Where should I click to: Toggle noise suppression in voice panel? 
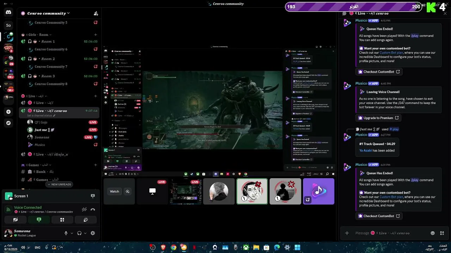coord(84,209)
